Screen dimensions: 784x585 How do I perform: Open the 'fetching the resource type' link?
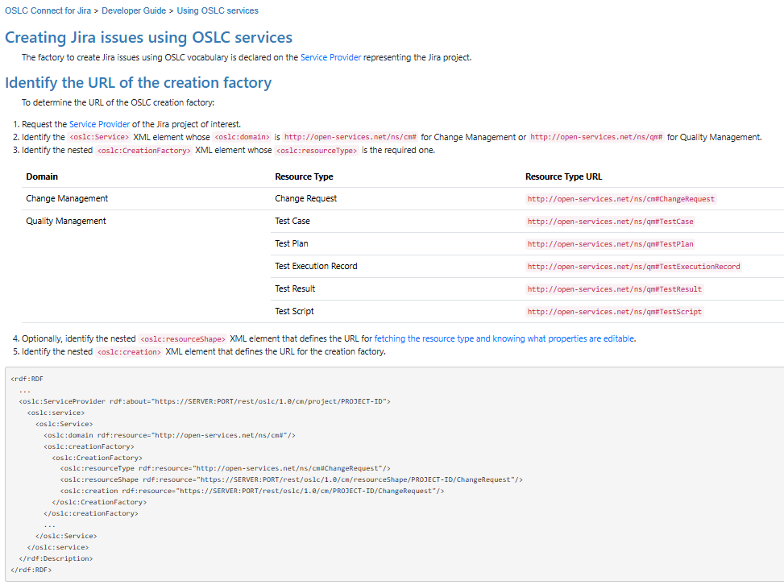pos(504,338)
